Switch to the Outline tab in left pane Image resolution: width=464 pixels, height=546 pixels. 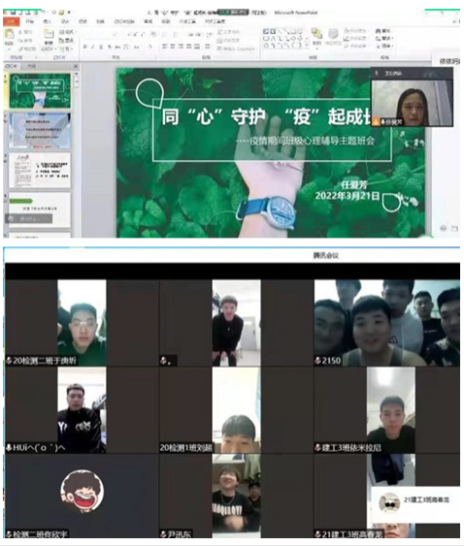(x=31, y=66)
